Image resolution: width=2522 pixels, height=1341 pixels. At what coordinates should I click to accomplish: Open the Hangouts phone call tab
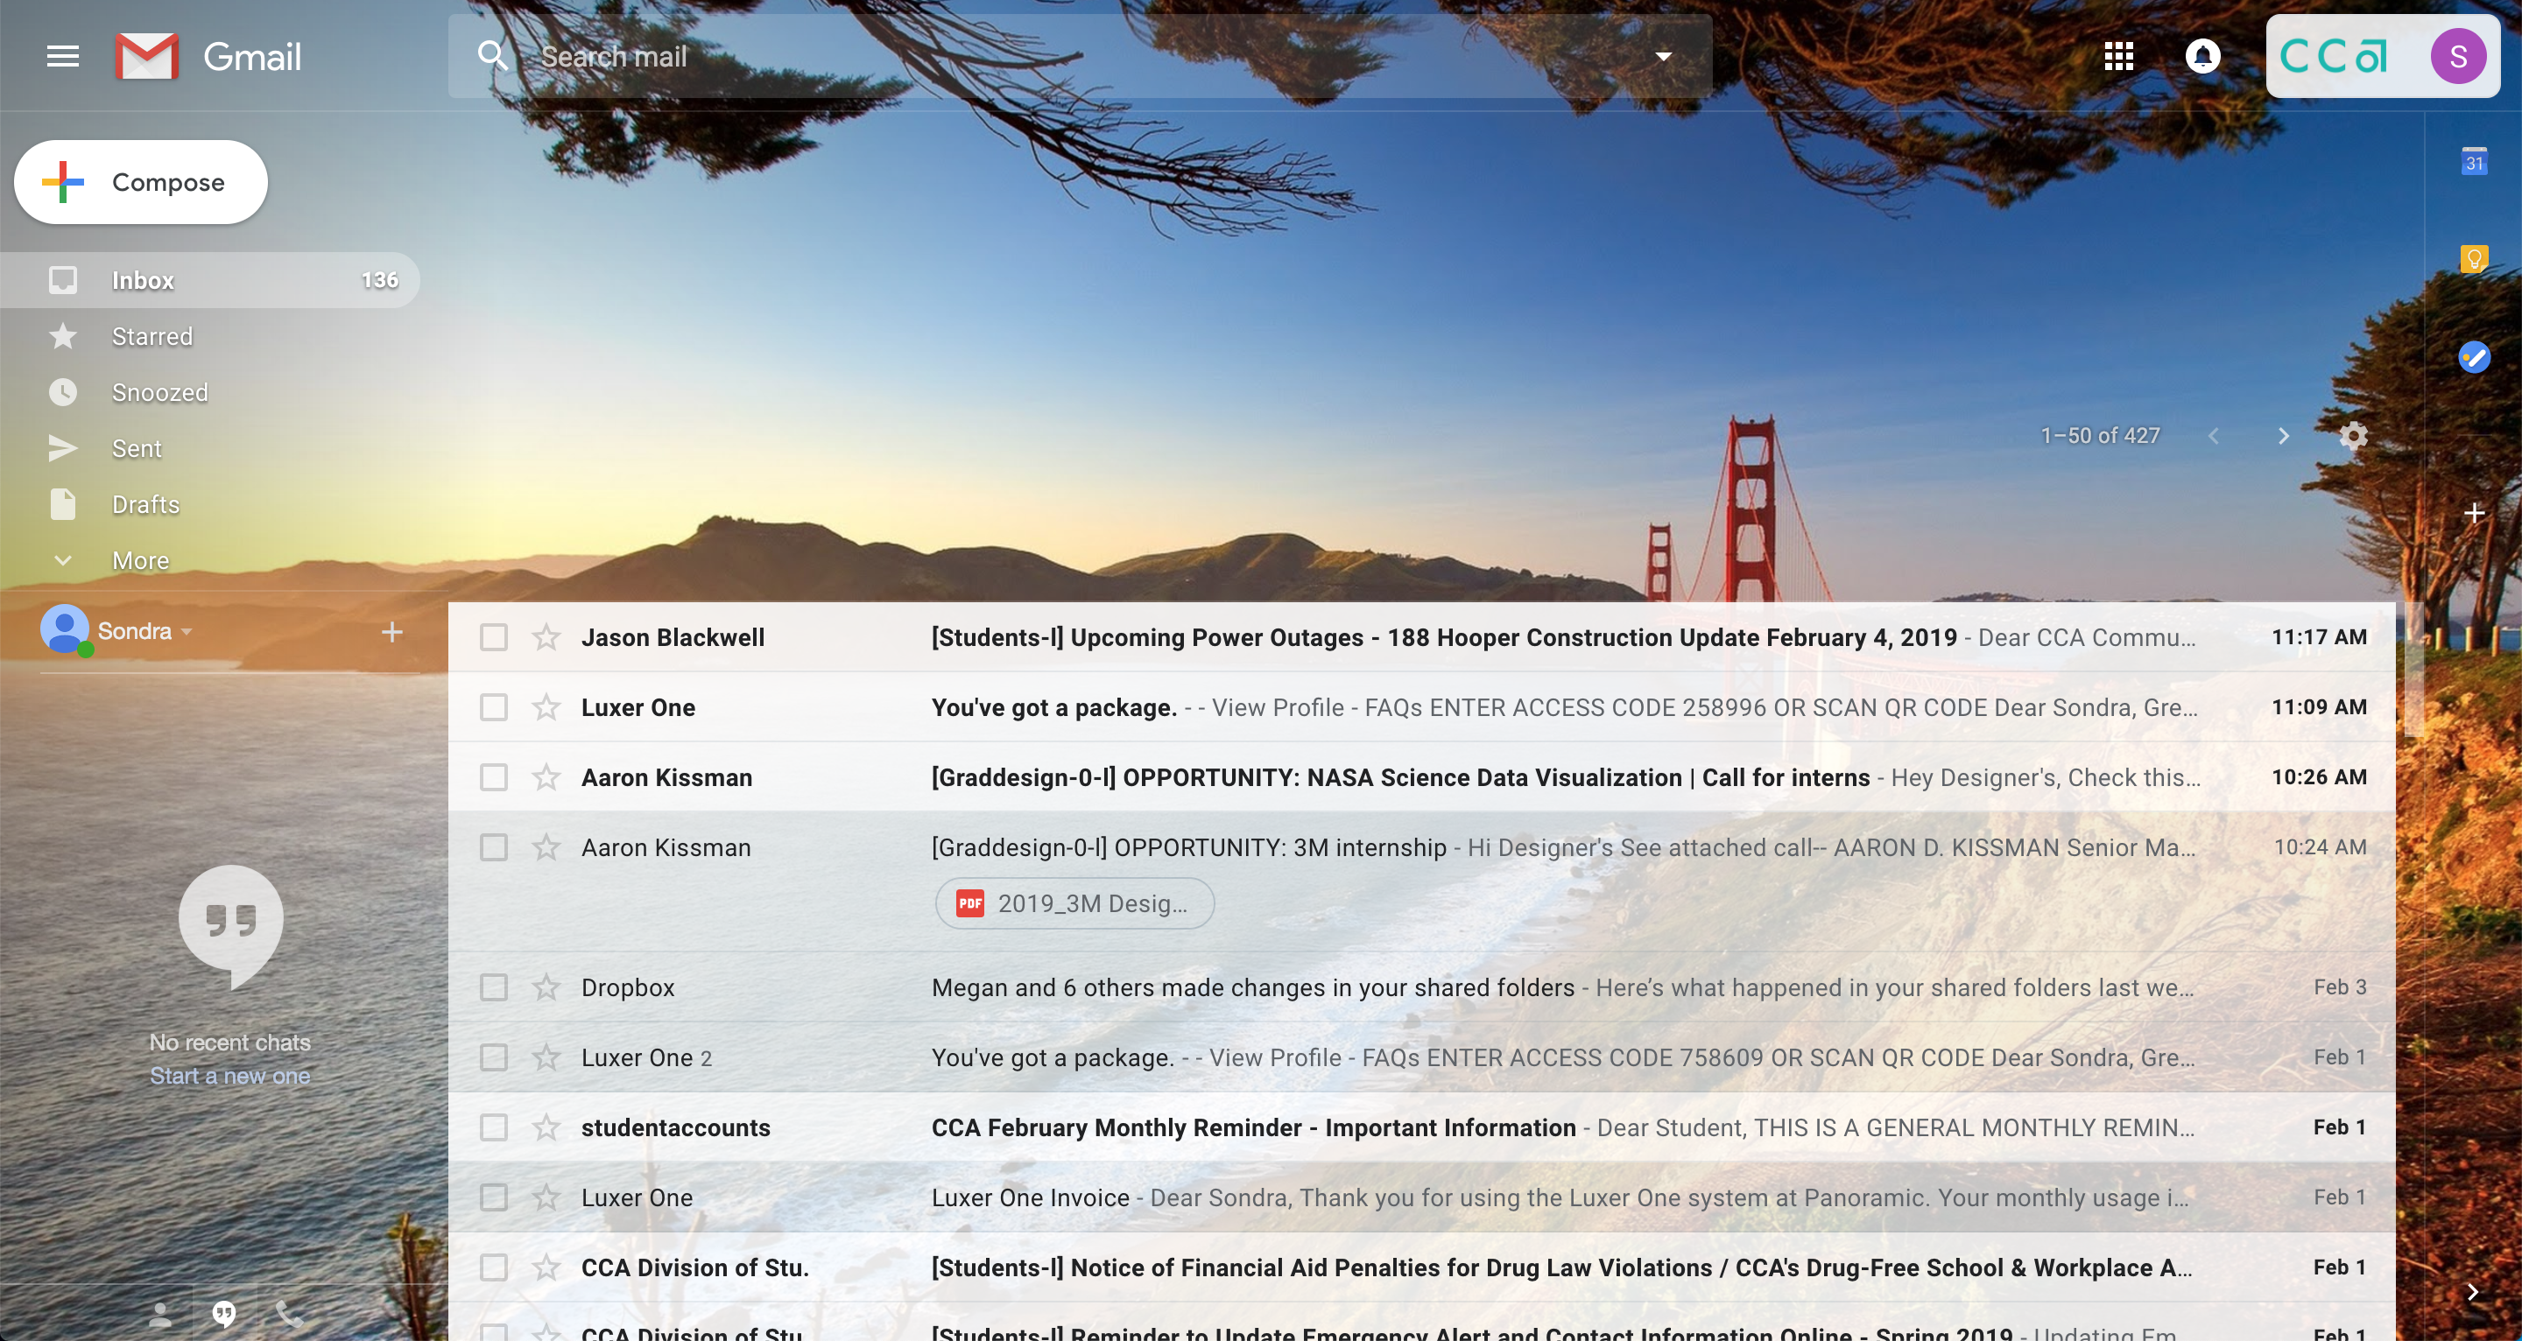[288, 1314]
